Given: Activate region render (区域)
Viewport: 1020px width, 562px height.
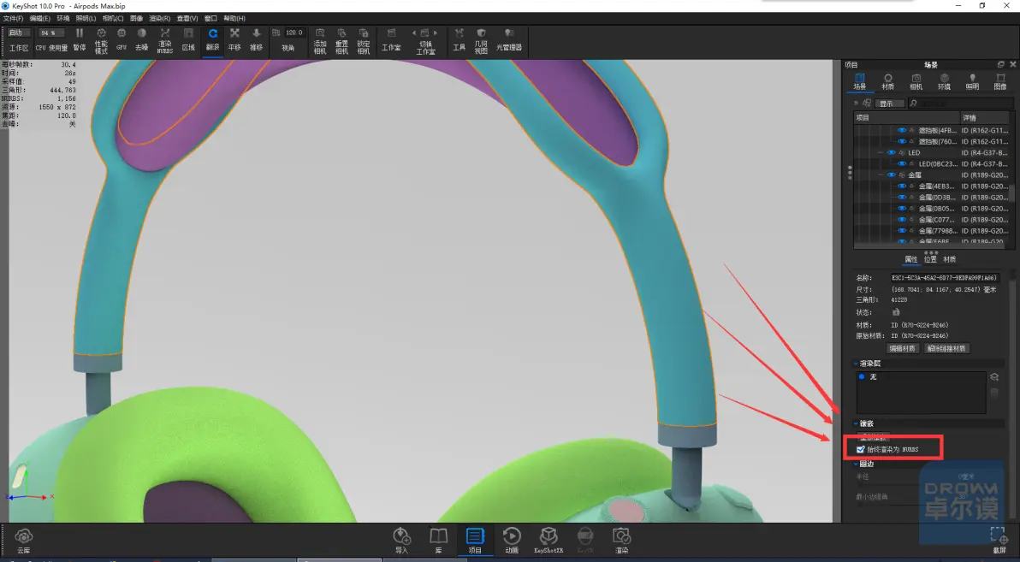Looking at the screenshot, I should point(188,39).
